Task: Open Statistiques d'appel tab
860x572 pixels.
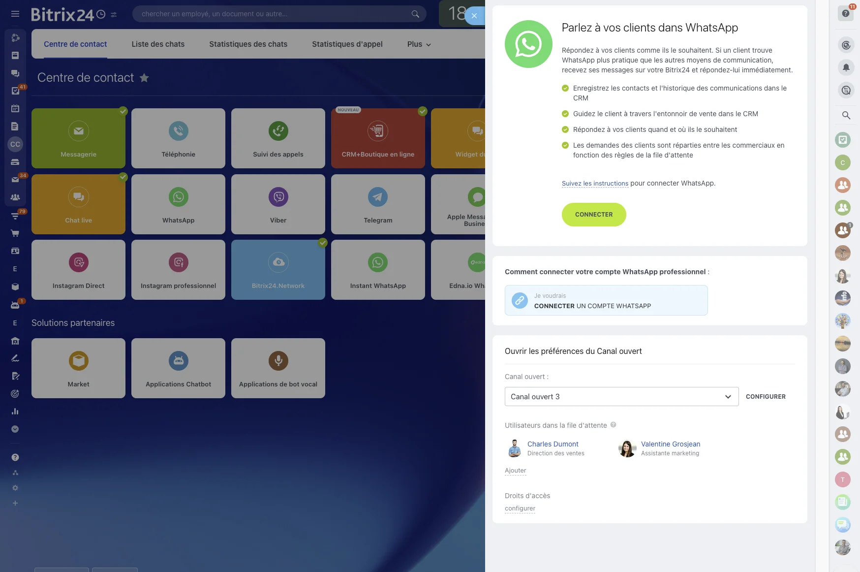Action: coord(347,44)
